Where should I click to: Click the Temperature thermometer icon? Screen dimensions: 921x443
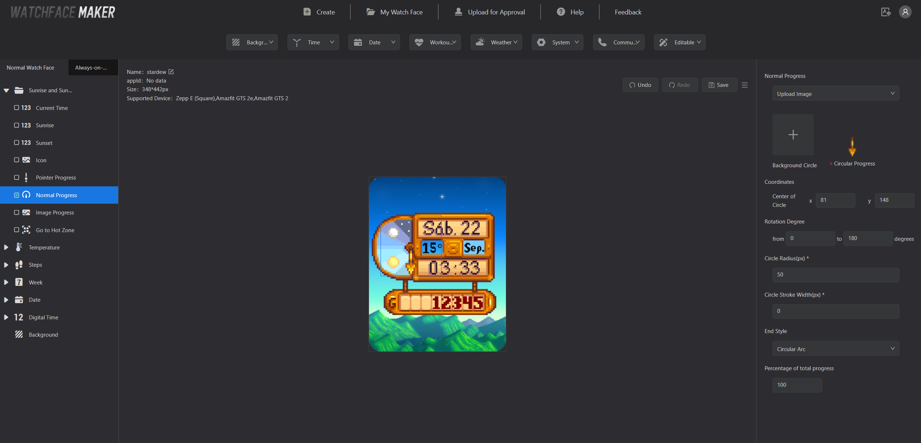click(x=19, y=247)
